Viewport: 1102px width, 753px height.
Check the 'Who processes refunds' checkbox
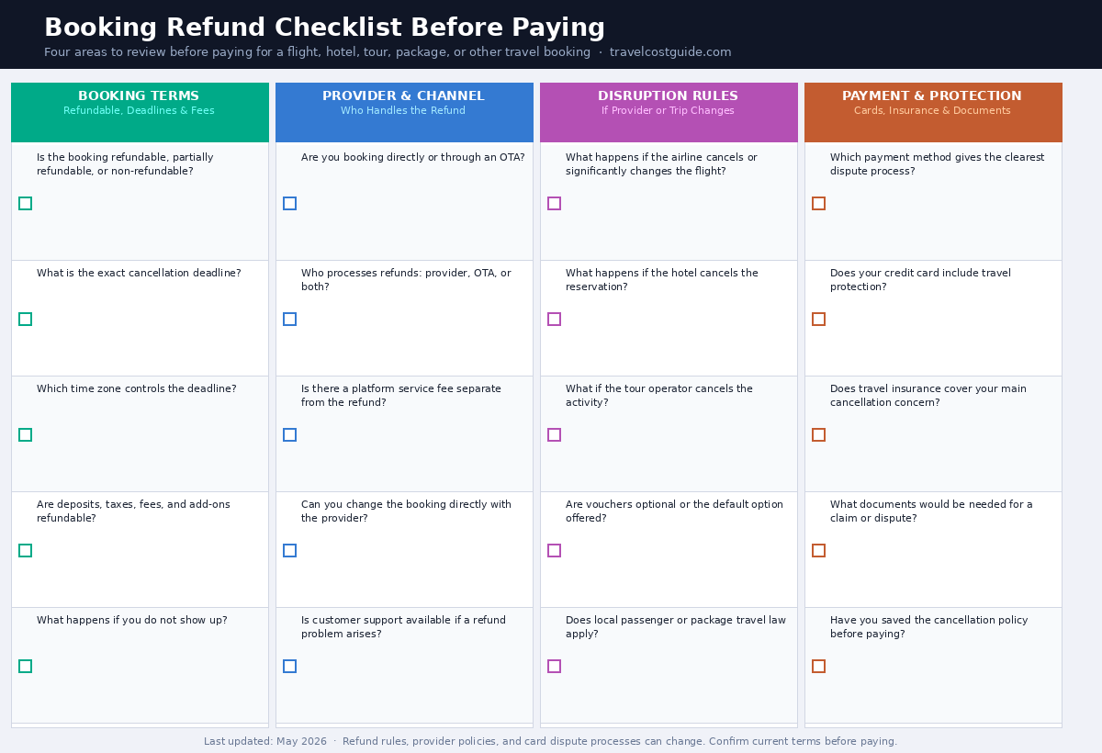pyautogui.click(x=289, y=320)
